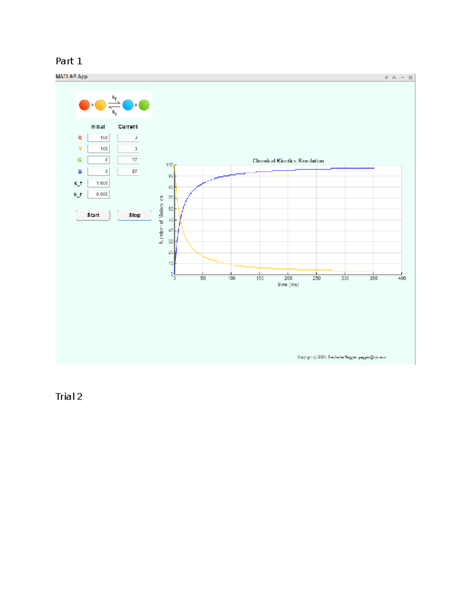Screen dimensions: 471x610
Task: Select the Initial value field for Y
Action: pos(98,149)
